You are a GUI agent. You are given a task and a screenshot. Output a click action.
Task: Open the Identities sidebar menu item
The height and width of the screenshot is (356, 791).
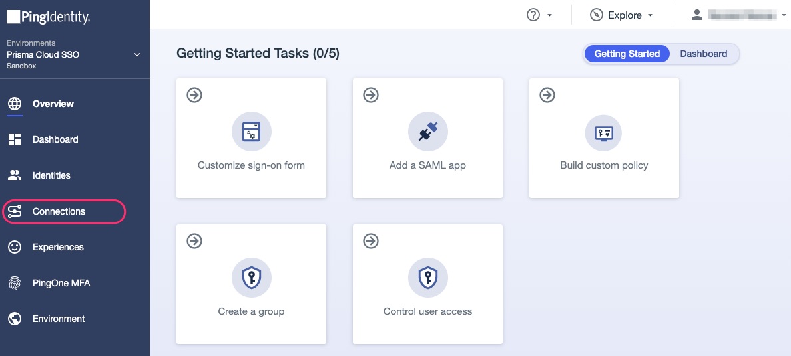(51, 175)
